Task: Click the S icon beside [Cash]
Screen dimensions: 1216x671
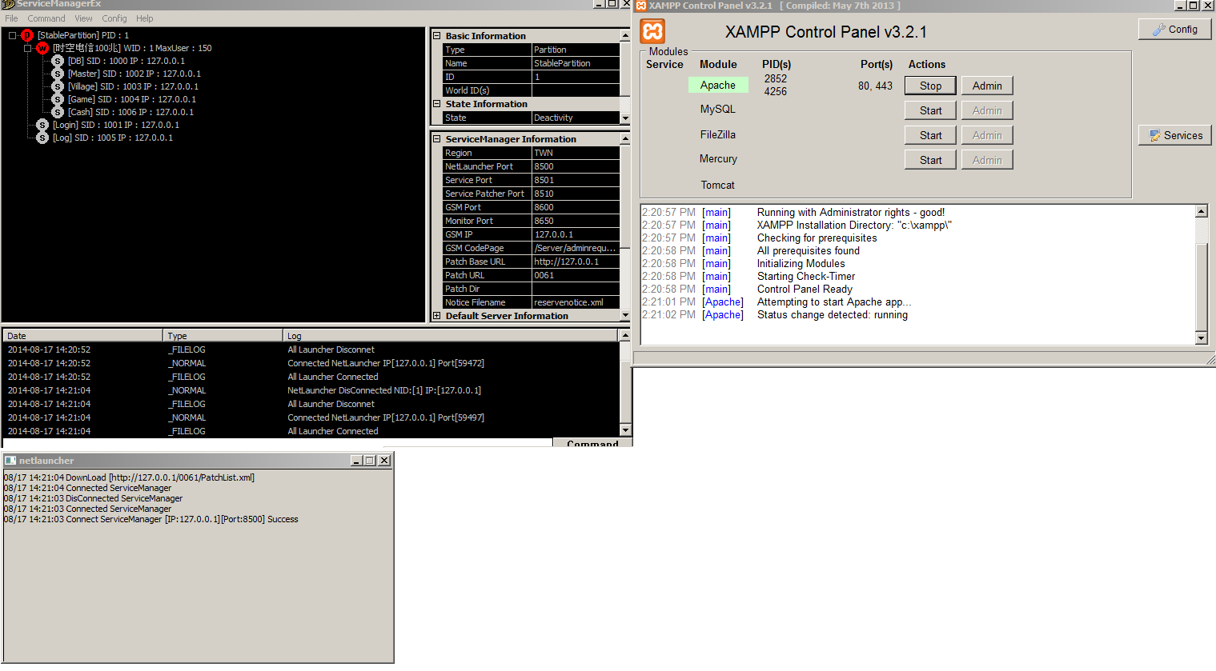Action: [x=58, y=112]
